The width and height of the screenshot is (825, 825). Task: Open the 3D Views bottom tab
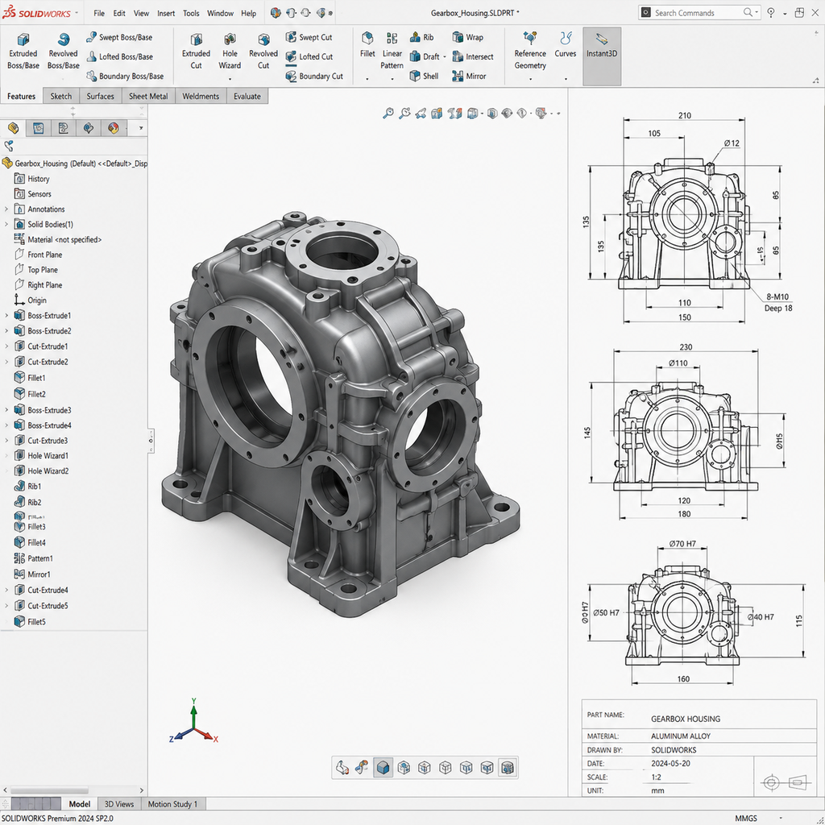pyautogui.click(x=119, y=804)
